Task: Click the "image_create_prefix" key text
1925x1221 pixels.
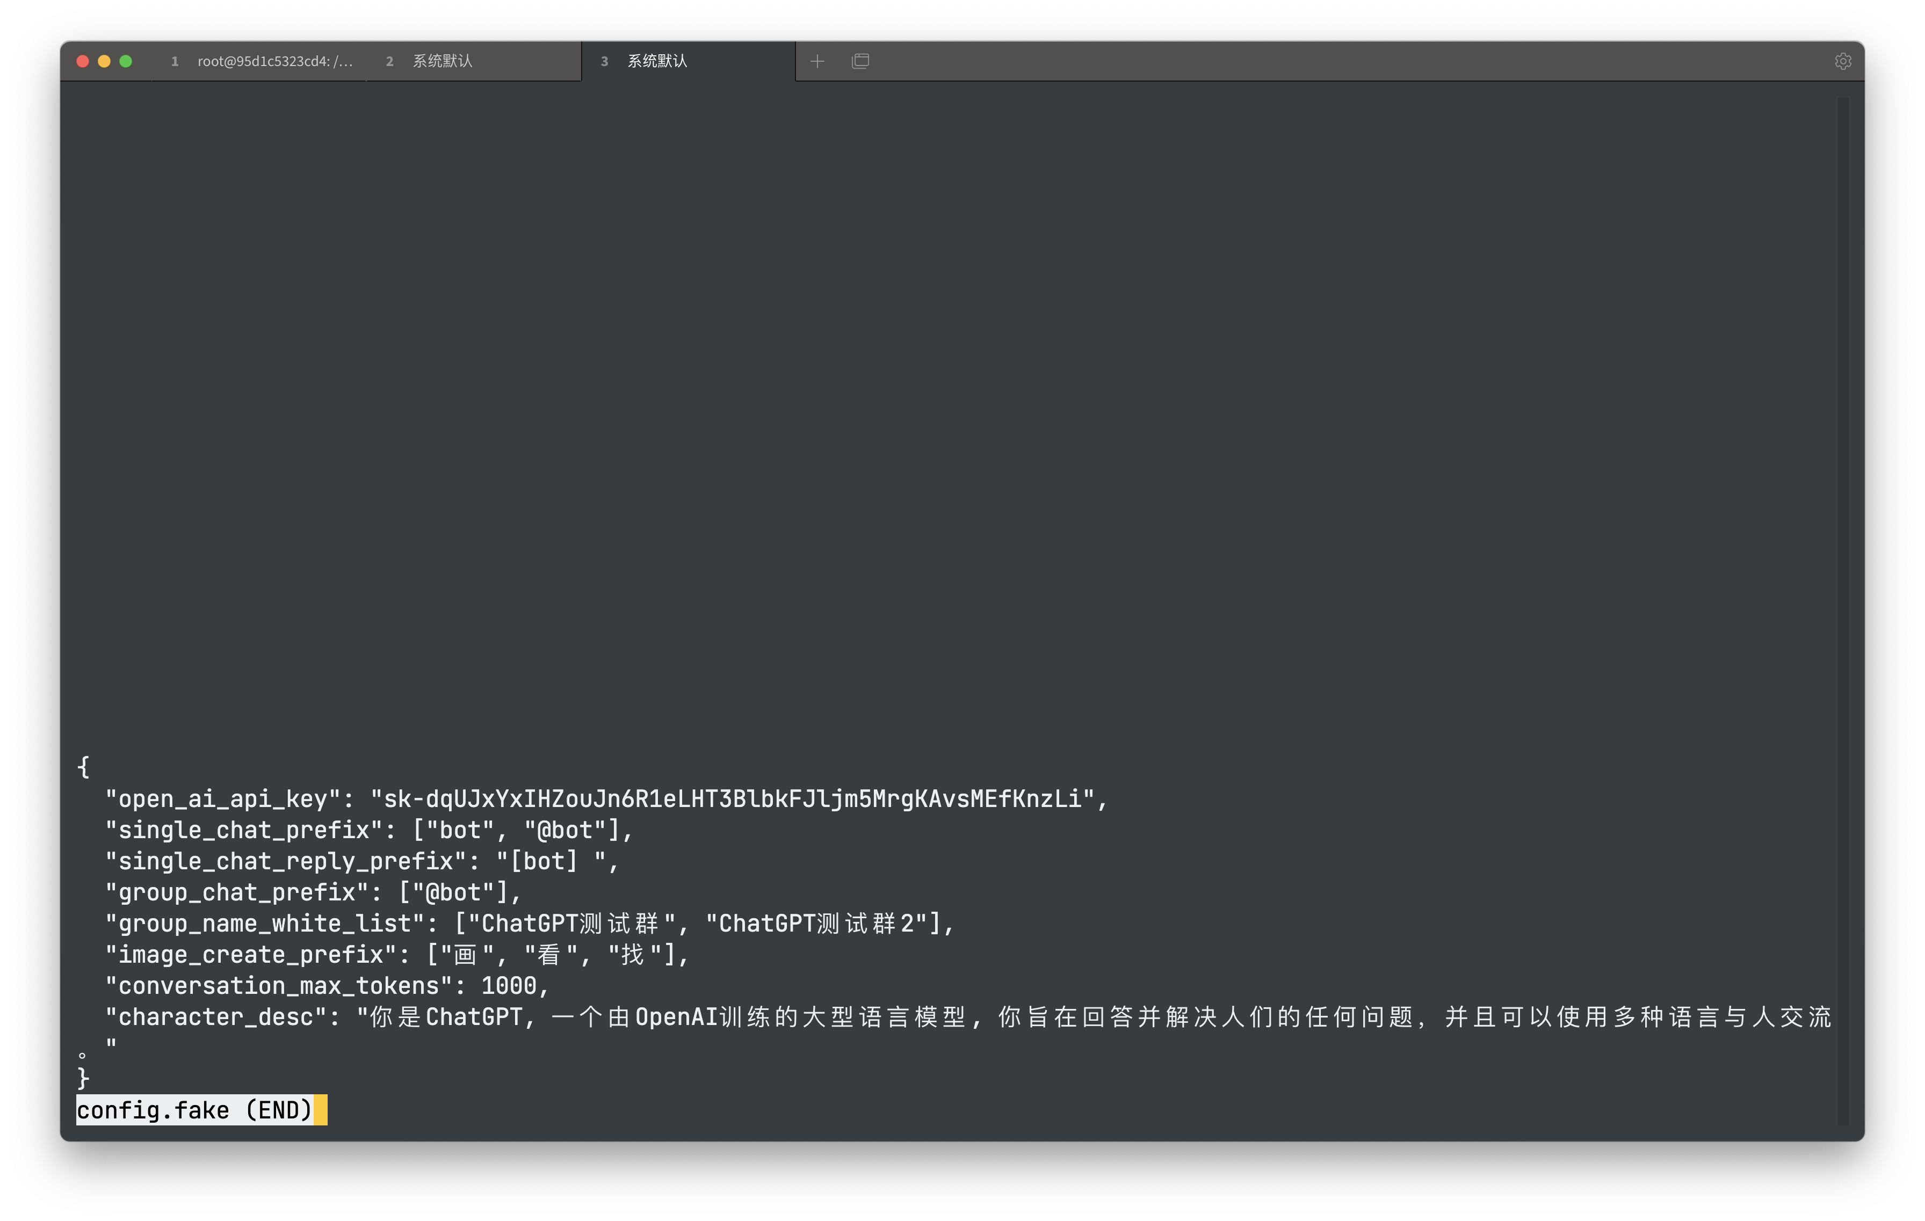Action: point(251,955)
